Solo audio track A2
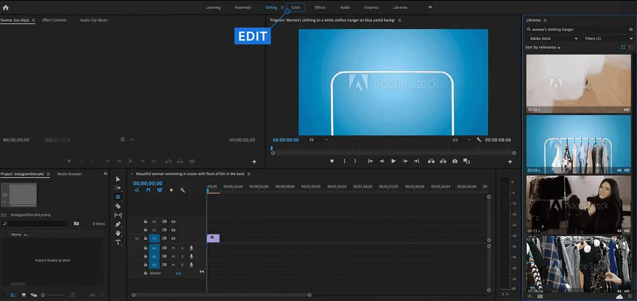637x301 pixels. [x=183, y=256]
